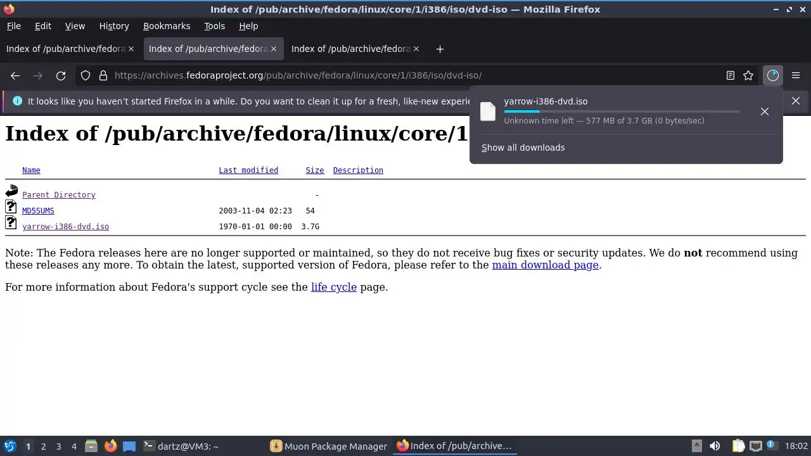This screenshot has height=456, width=811.
Task: Dismiss the Firefox refresh notification bar
Action: (796, 101)
